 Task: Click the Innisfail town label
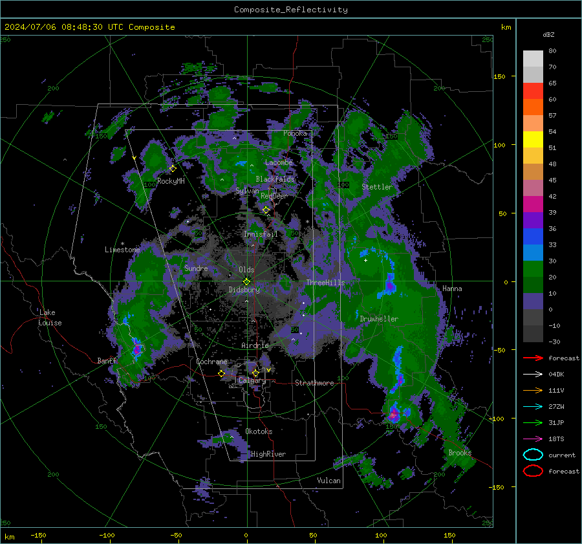[x=261, y=234]
